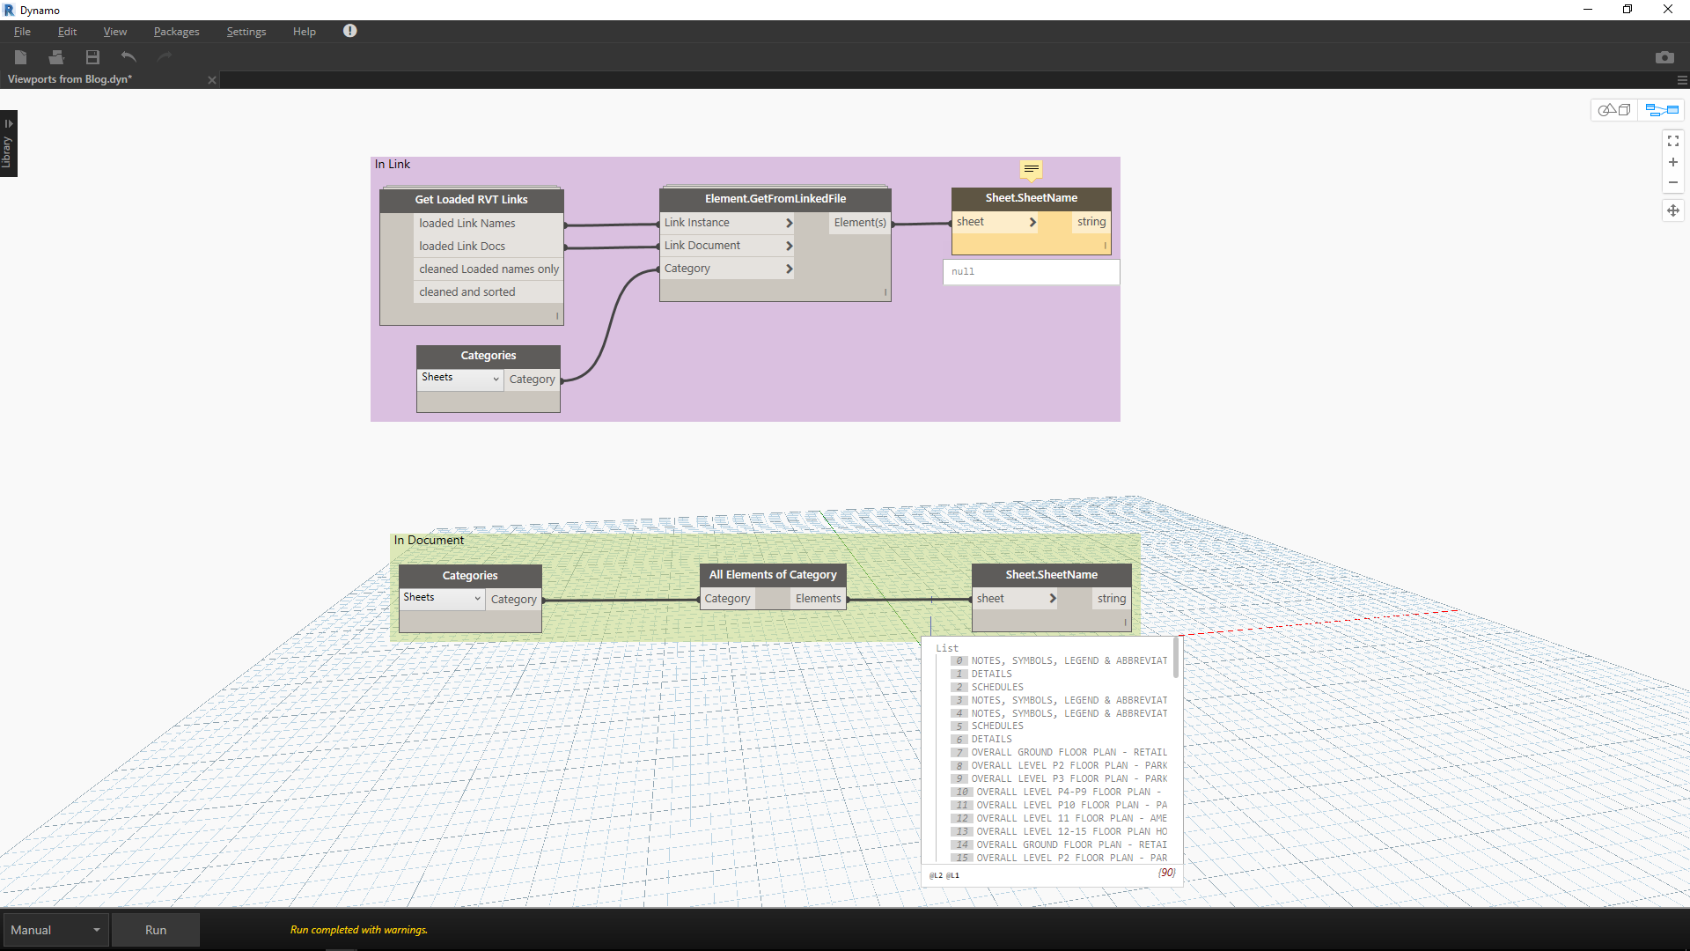Click the New file toolbar icon
Screen dimensions: 1690x951
(x=21, y=57)
